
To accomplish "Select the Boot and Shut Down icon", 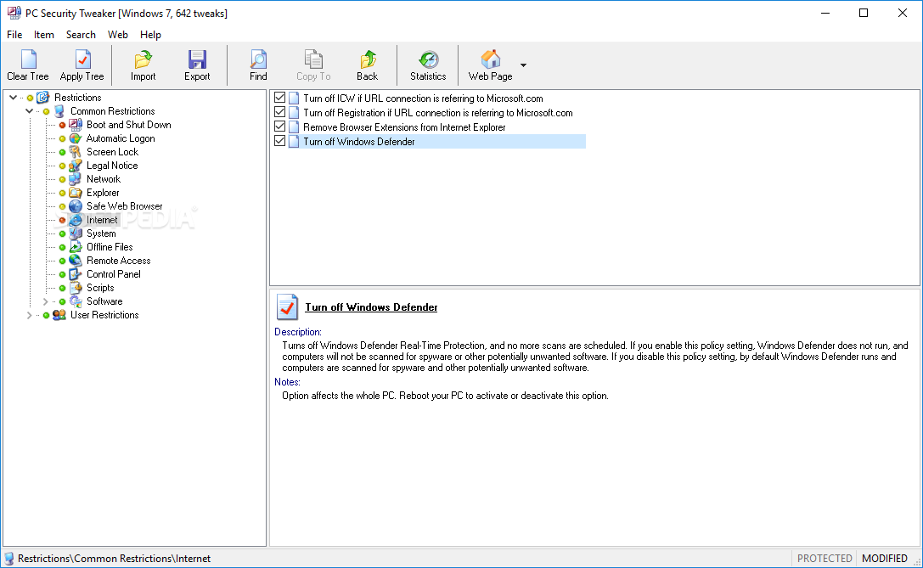I will click(x=76, y=125).
